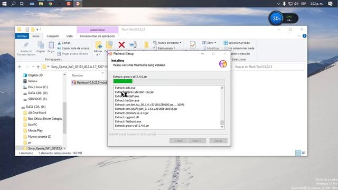Screen dimensions: 338x190
Task: Switch to the Compartir ribbon tab
Action: click(x=53, y=36)
